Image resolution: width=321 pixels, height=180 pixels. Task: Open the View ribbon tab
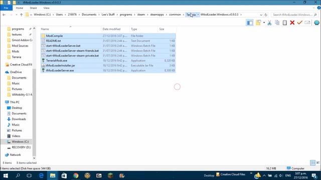[47, 8]
